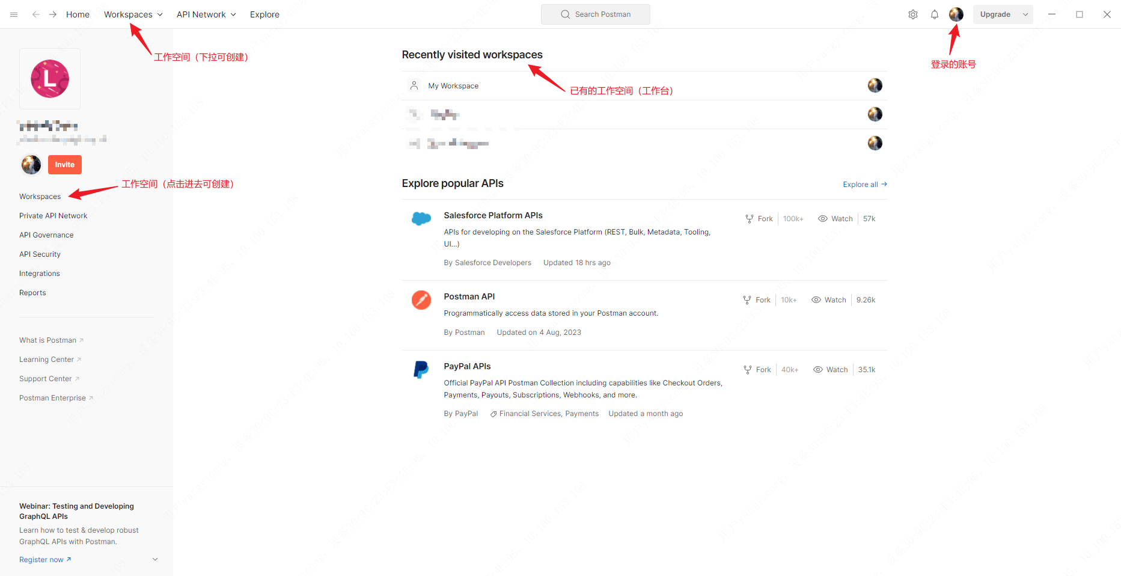1121x576 pixels.
Task: Open the settings gear icon
Action: point(913,14)
